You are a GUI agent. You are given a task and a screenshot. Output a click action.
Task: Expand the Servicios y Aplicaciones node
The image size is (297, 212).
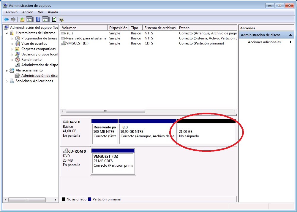[x=7, y=81]
